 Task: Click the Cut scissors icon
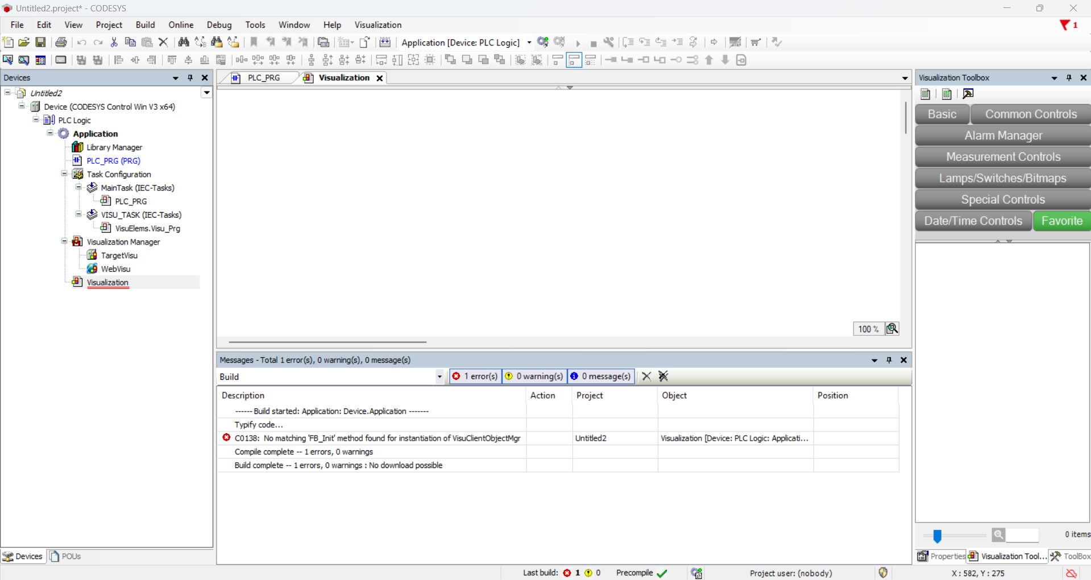[114, 42]
